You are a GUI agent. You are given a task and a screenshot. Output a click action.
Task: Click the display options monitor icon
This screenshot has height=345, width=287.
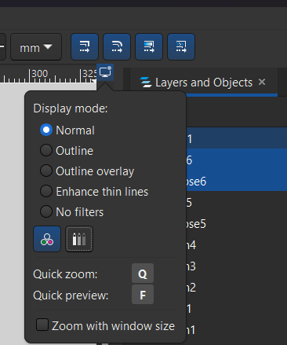(105, 72)
